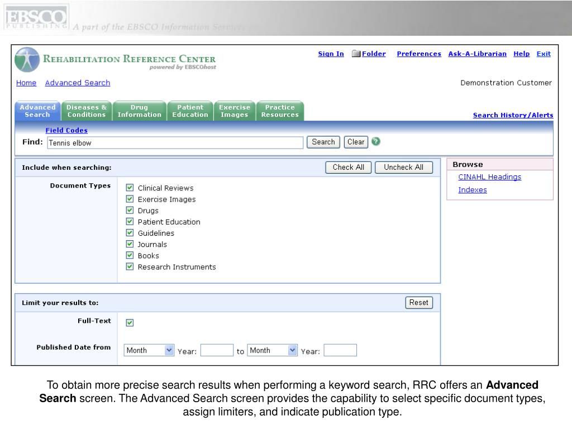The image size is (572, 429).
Task: Click the Help link in header
Action: (x=521, y=54)
